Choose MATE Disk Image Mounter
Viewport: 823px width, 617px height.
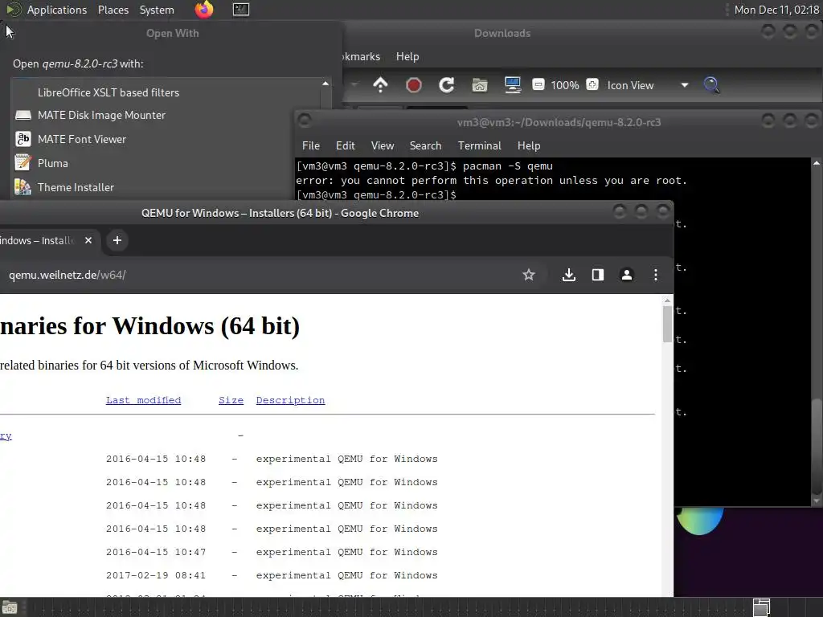101,115
